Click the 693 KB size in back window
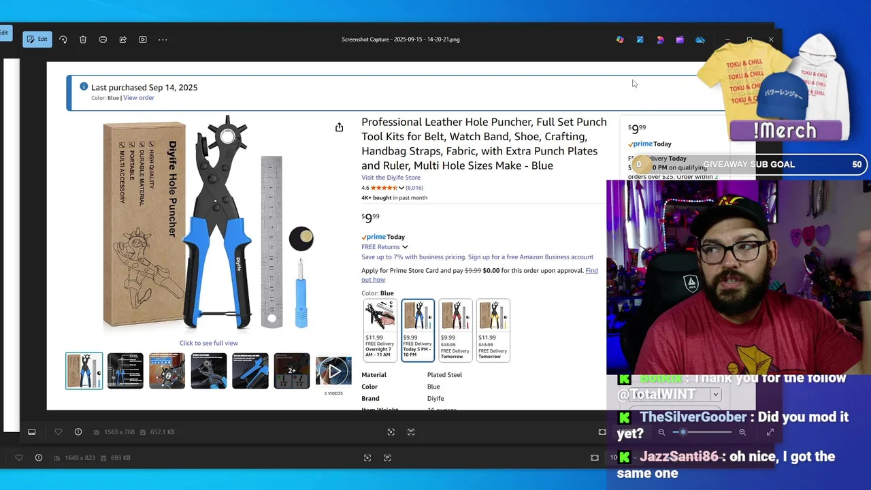 [x=120, y=458]
